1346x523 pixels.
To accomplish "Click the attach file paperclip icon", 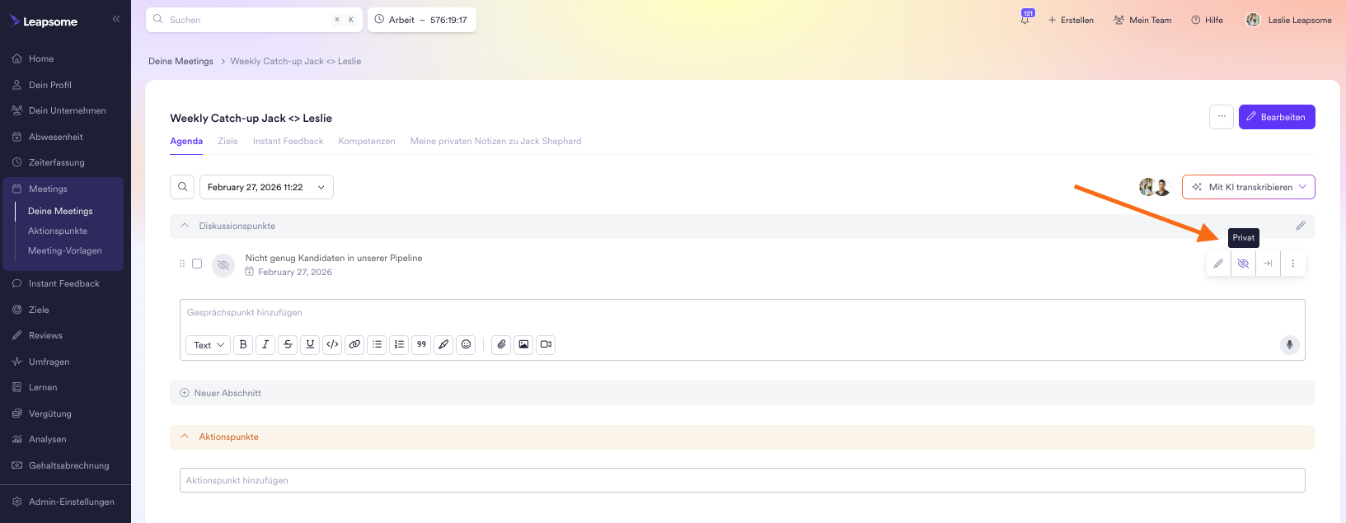I will pyautogui.click(x=501, y=344).
